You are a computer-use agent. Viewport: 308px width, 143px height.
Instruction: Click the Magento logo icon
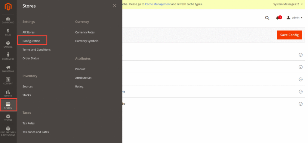point(8,7)
